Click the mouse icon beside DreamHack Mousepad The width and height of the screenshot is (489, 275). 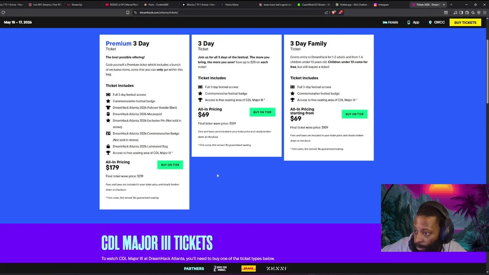108,114
